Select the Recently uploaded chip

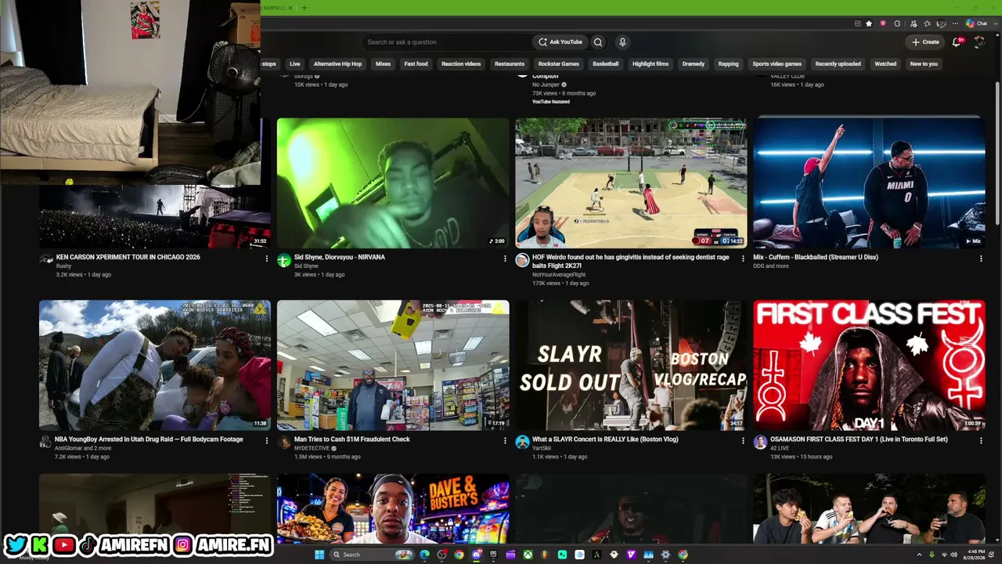coord(838,64)
